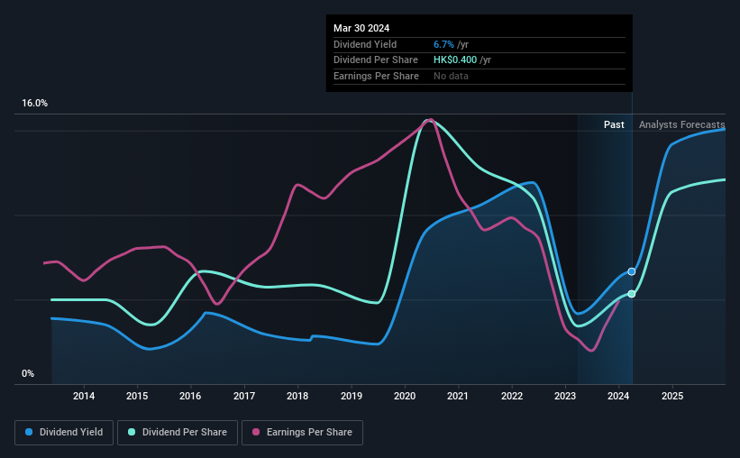Click the Mar 30 2024 tooltip date
Viewport: 740px width, 458px height.
tap(361, 28)
